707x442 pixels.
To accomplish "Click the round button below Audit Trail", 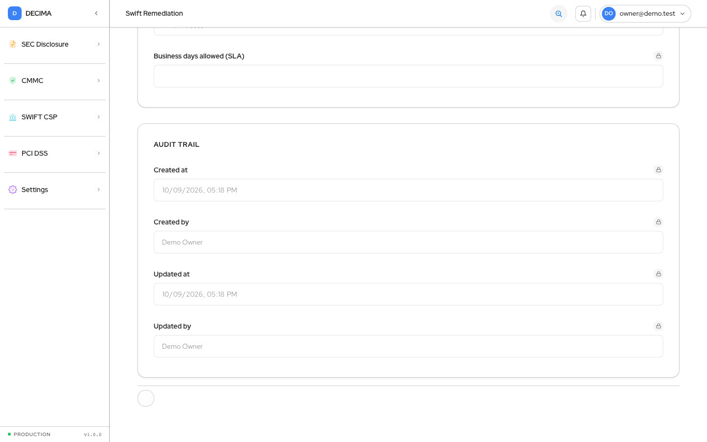I will [146, 398].
